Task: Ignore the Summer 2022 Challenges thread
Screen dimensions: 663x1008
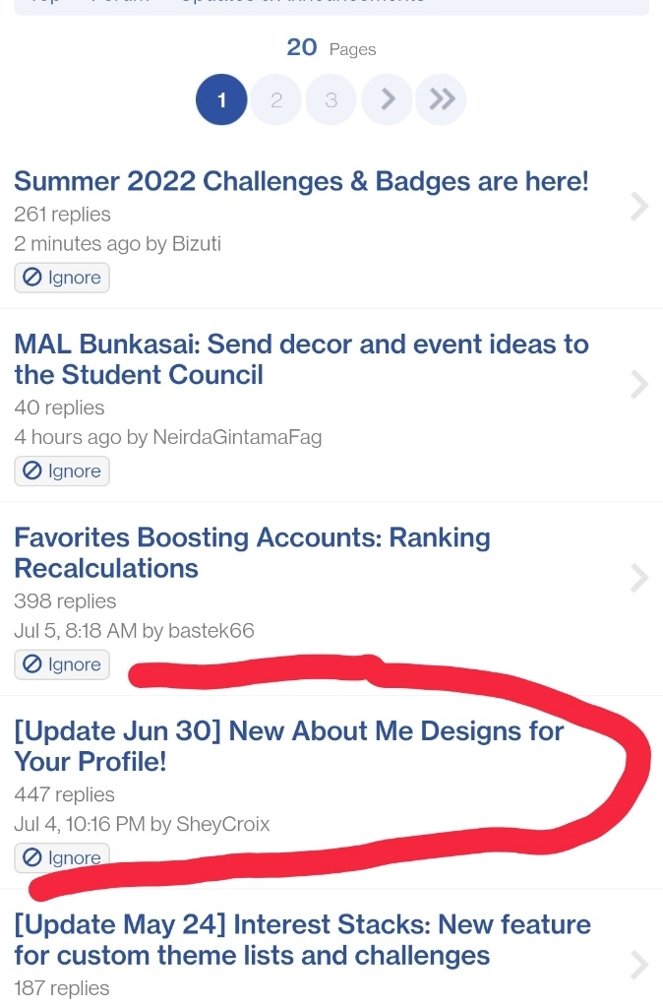Action: tap(62, 278)
